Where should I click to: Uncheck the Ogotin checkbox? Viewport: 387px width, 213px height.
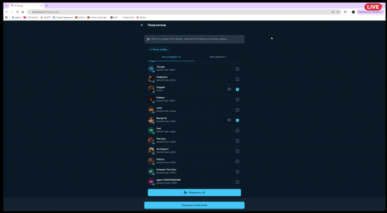pos(237,90)
